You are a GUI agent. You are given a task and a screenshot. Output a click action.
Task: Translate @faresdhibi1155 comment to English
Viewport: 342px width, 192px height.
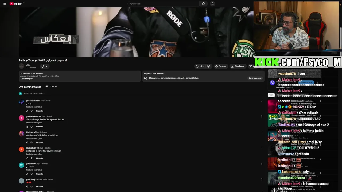[x=34, y=154]
